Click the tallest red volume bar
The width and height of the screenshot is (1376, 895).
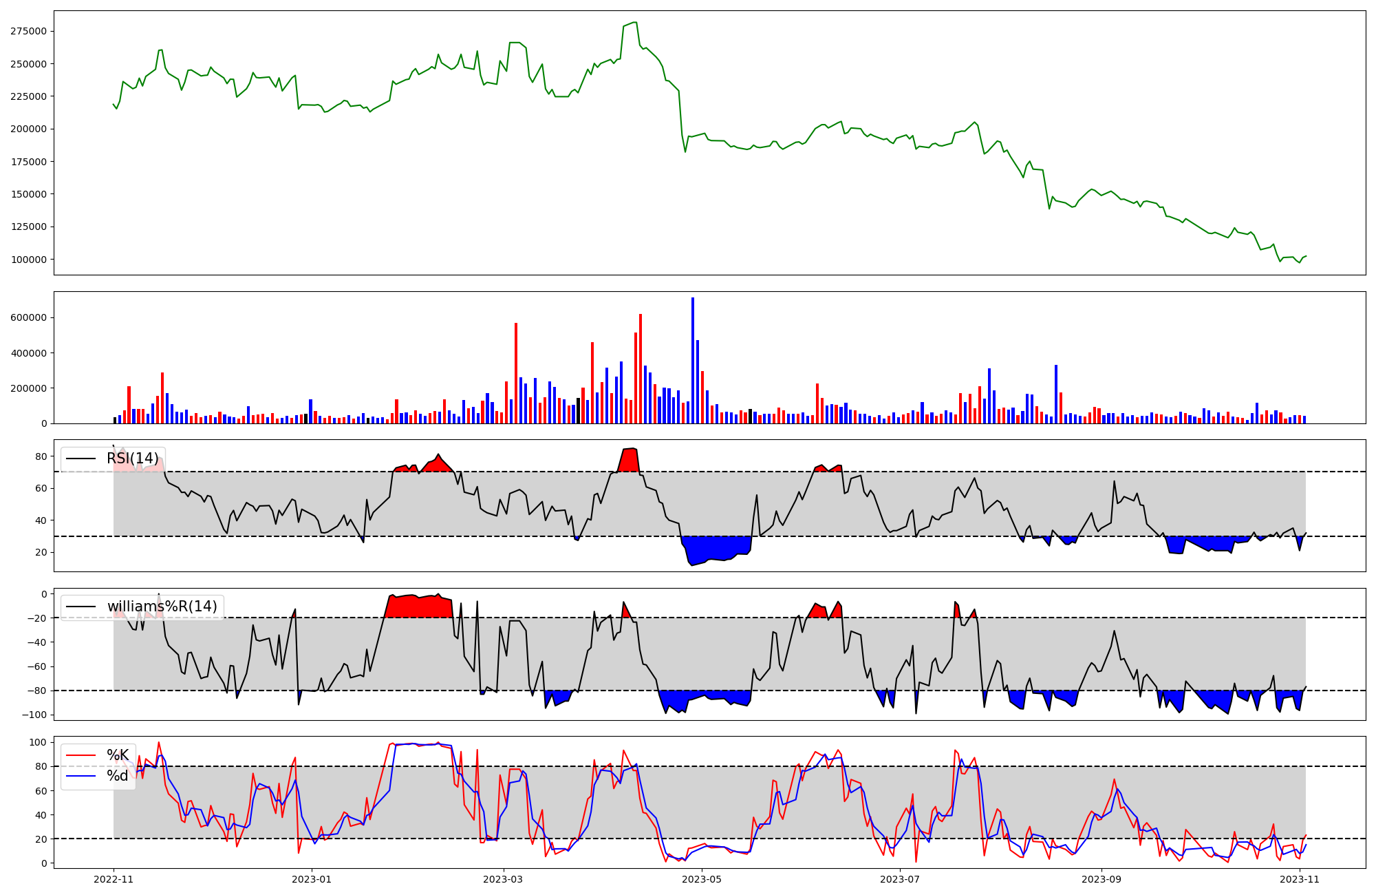(x=640, y=368)
